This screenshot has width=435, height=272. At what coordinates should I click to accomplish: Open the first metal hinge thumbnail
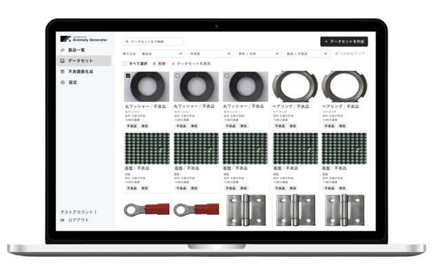(x=246, y=210)
